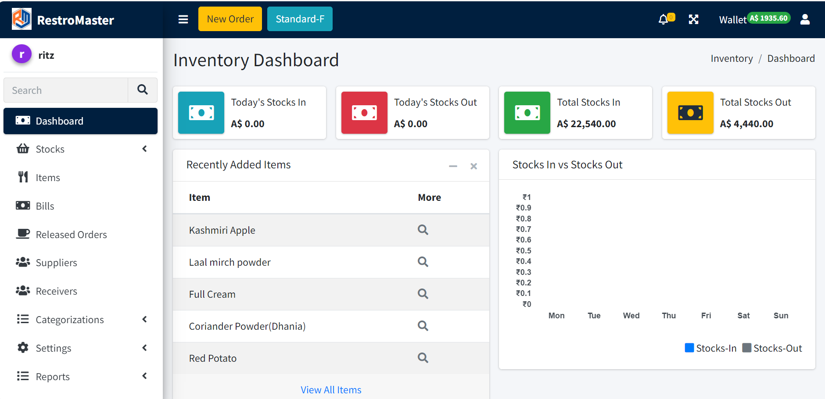Screen dimensions: 825x399
Task: Expand the Categorizations submenu
Action: (80, 320)
